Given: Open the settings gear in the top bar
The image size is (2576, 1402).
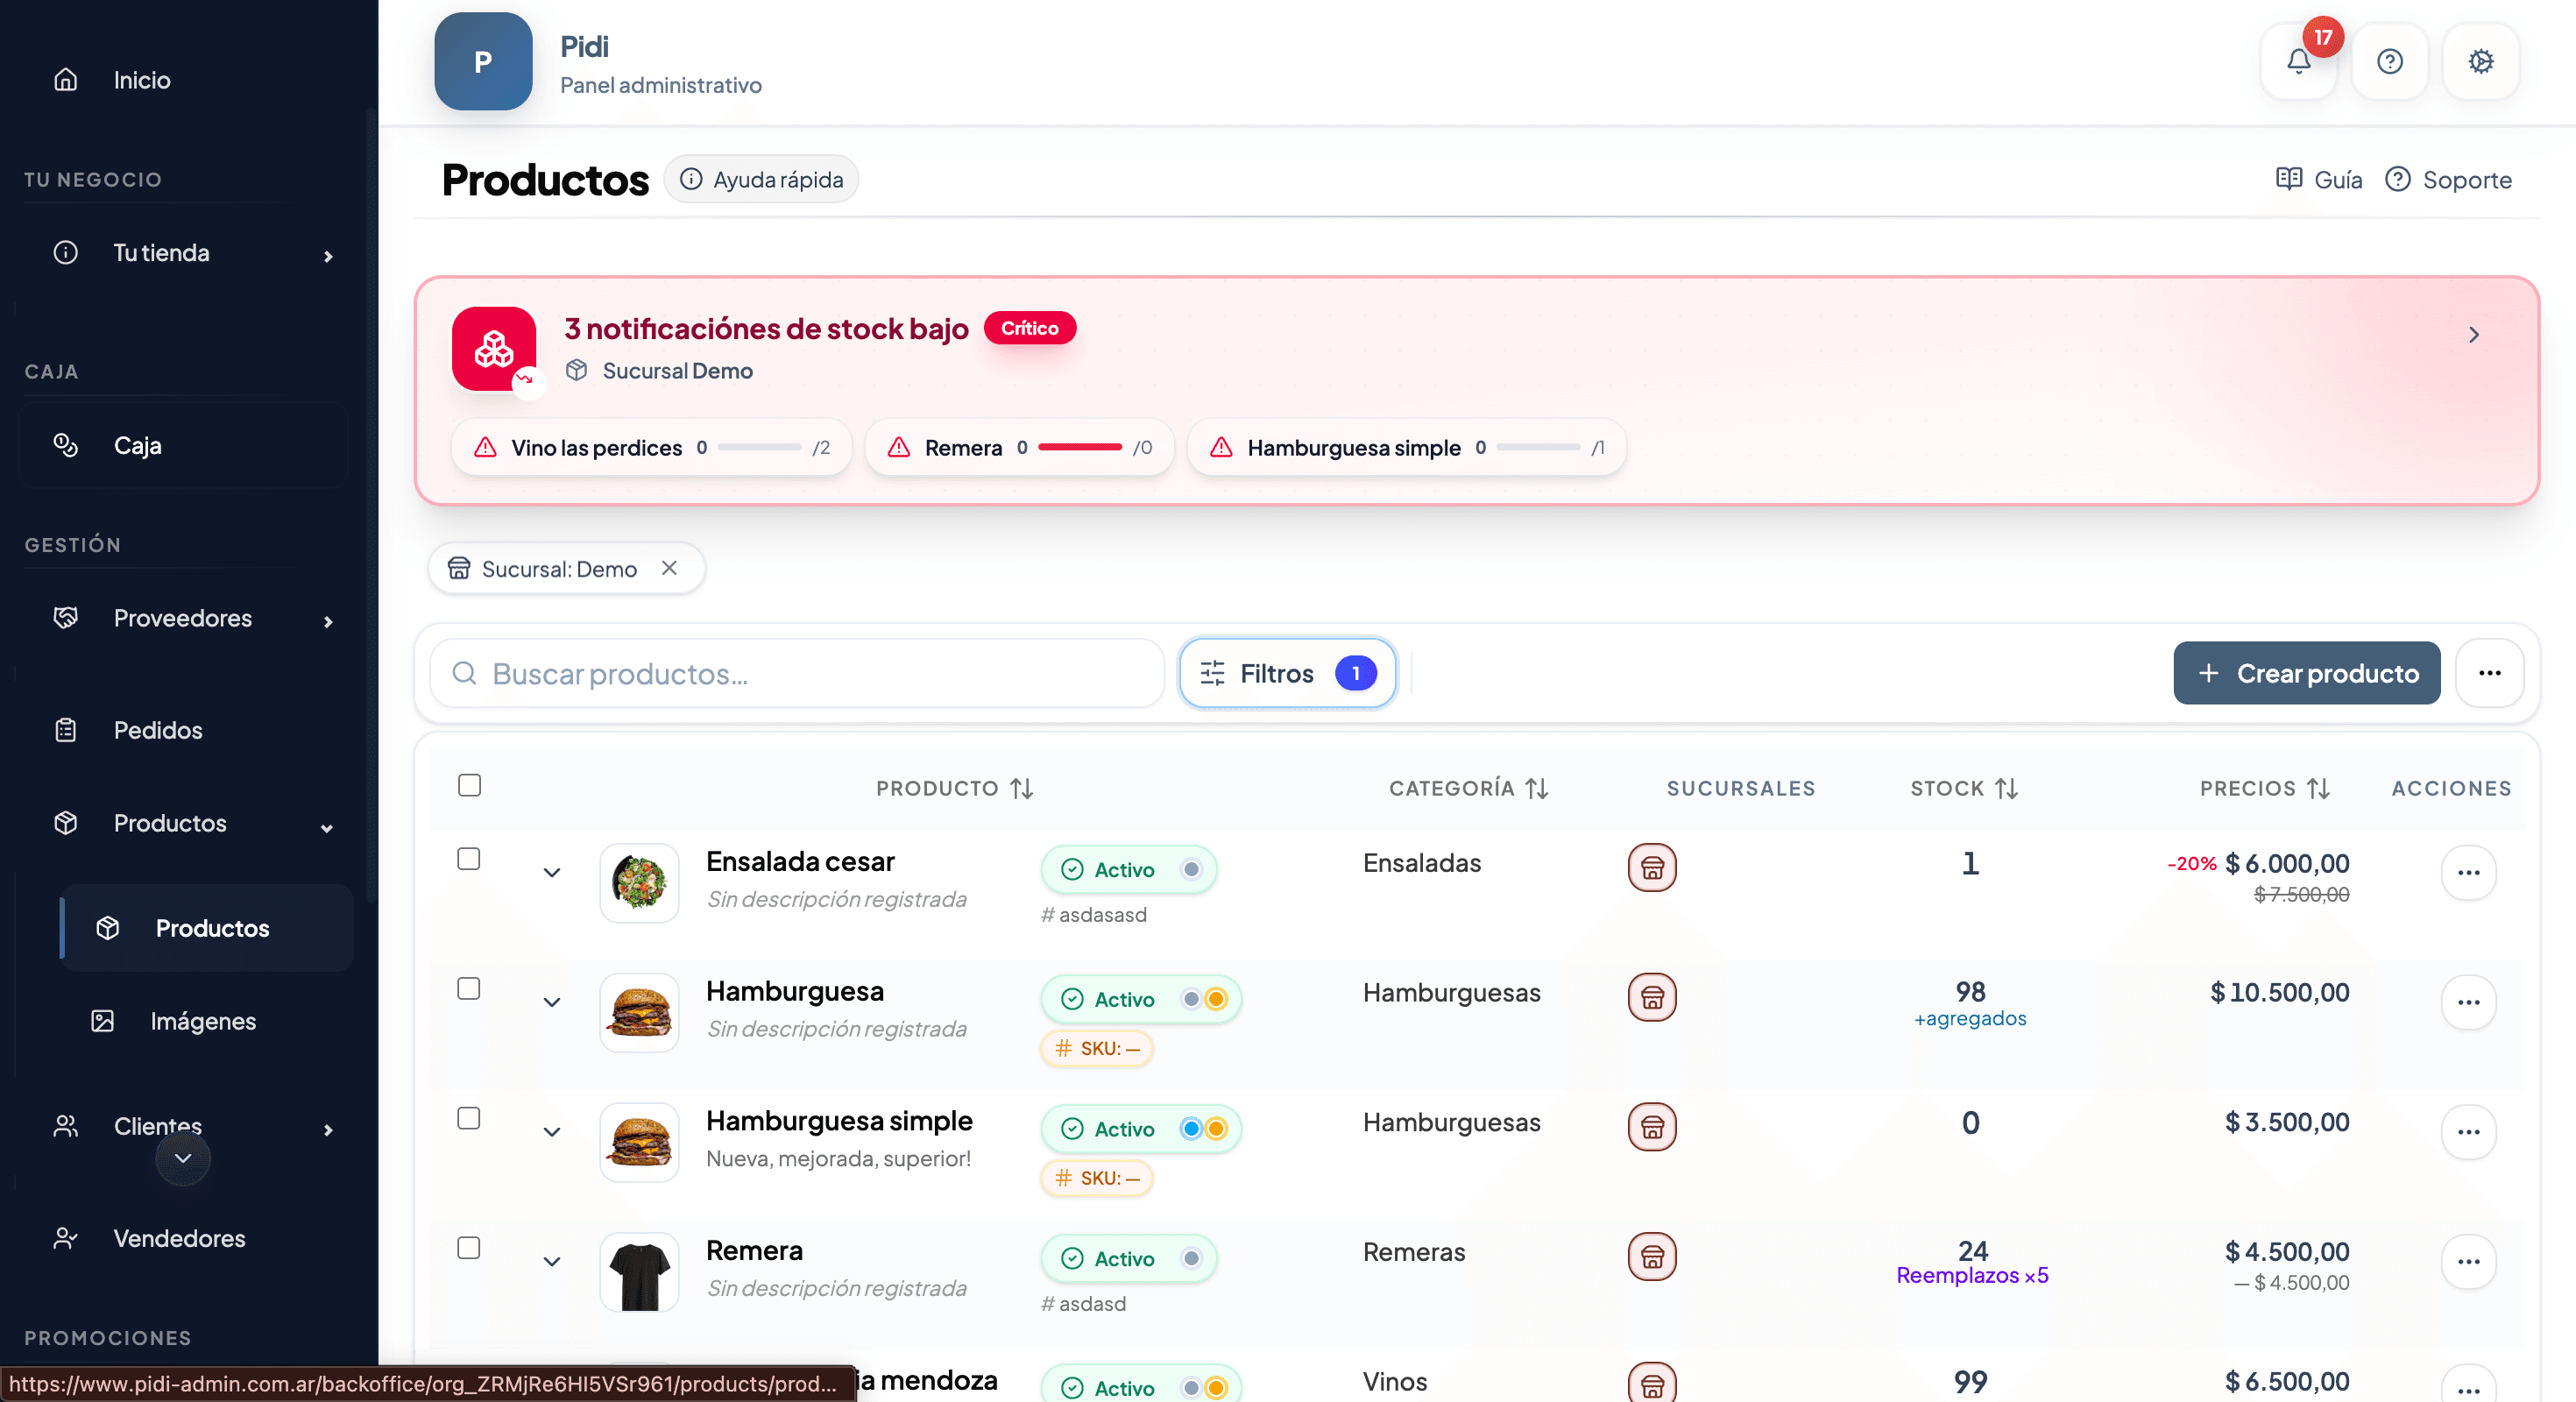Looking at the screenshot, I should [x=2481, y=61].
